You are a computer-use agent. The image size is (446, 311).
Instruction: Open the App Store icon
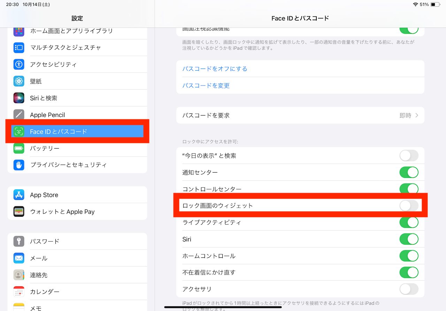click(19, 195)
